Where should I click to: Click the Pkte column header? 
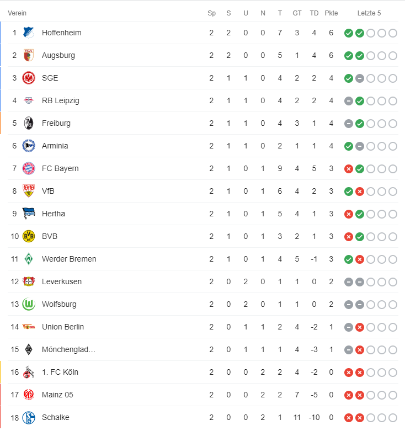click(331, 13)
